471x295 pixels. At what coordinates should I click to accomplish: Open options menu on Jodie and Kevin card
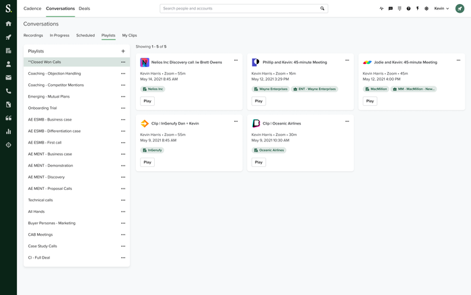tap(458, 60)
